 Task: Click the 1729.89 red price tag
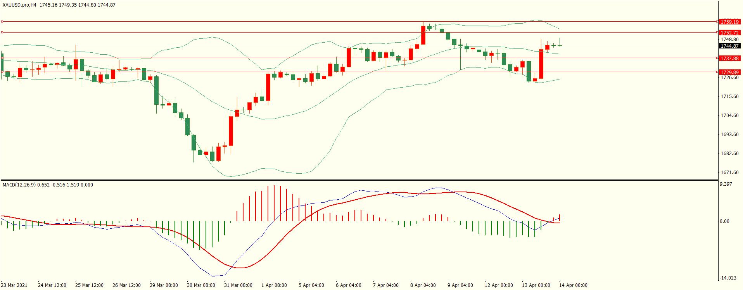click(729, 72)
